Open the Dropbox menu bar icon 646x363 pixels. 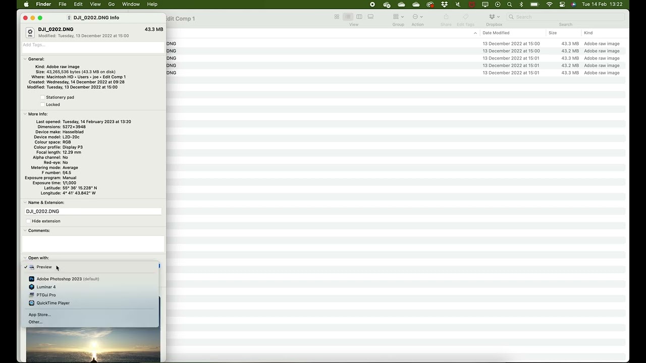tap(444, 4)
